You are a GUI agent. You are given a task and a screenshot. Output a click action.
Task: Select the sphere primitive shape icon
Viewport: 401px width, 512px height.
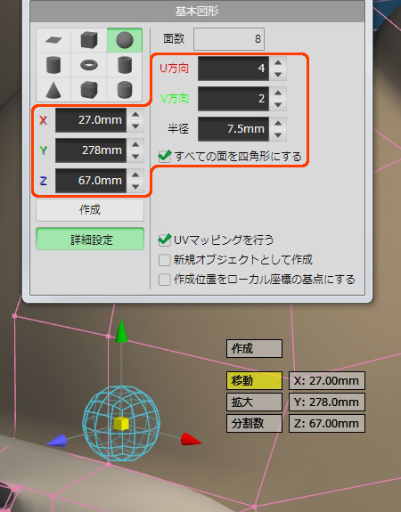click(125, 40)
